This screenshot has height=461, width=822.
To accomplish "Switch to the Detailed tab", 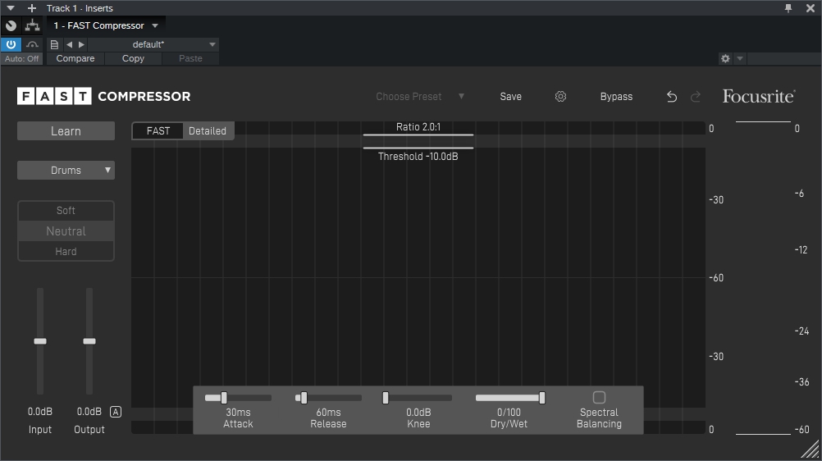I will tap(208, 131).
